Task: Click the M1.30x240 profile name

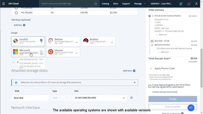Action: [27, 13]
